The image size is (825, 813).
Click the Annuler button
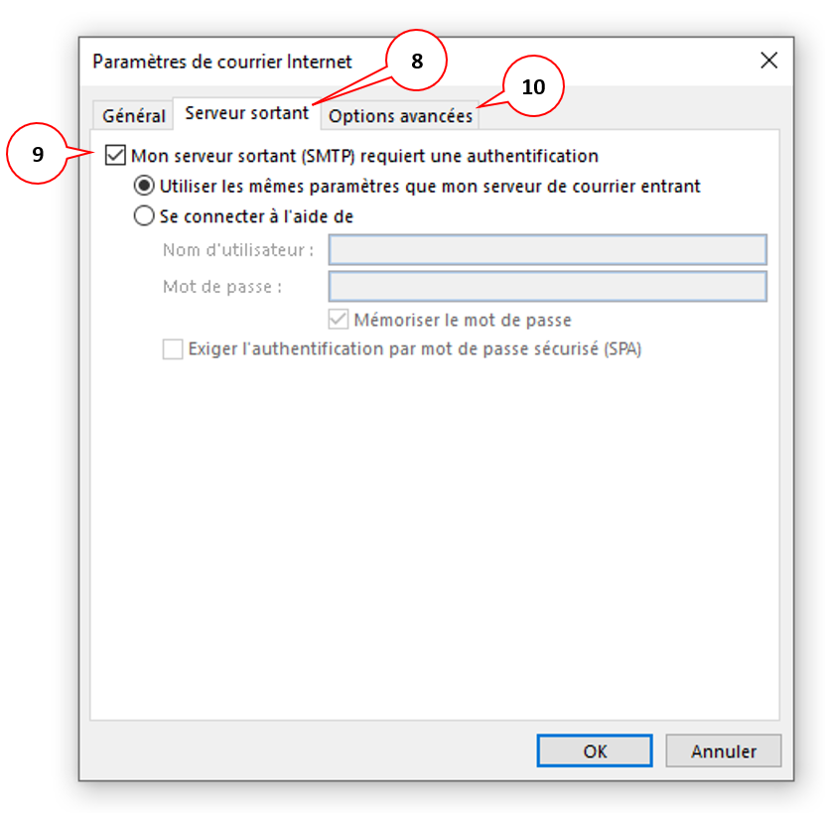point(723,751)
